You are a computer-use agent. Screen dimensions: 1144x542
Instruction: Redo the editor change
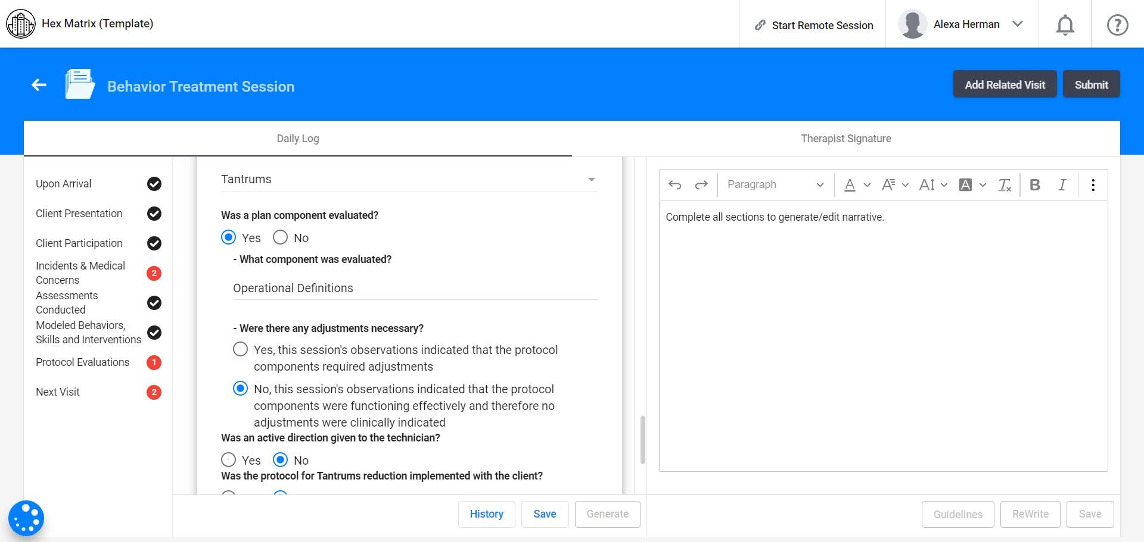pyautogui.click(x=701, y=185)
